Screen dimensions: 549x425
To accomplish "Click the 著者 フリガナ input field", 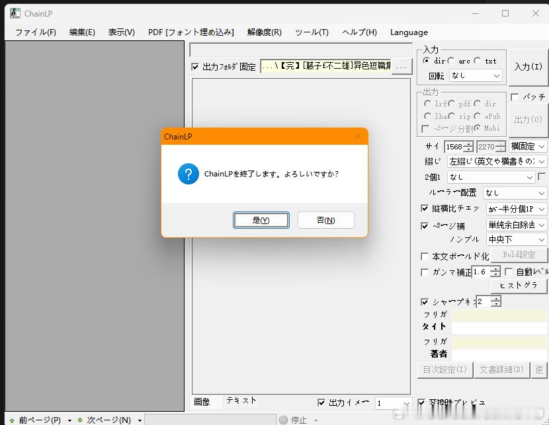I will [499, 342].
